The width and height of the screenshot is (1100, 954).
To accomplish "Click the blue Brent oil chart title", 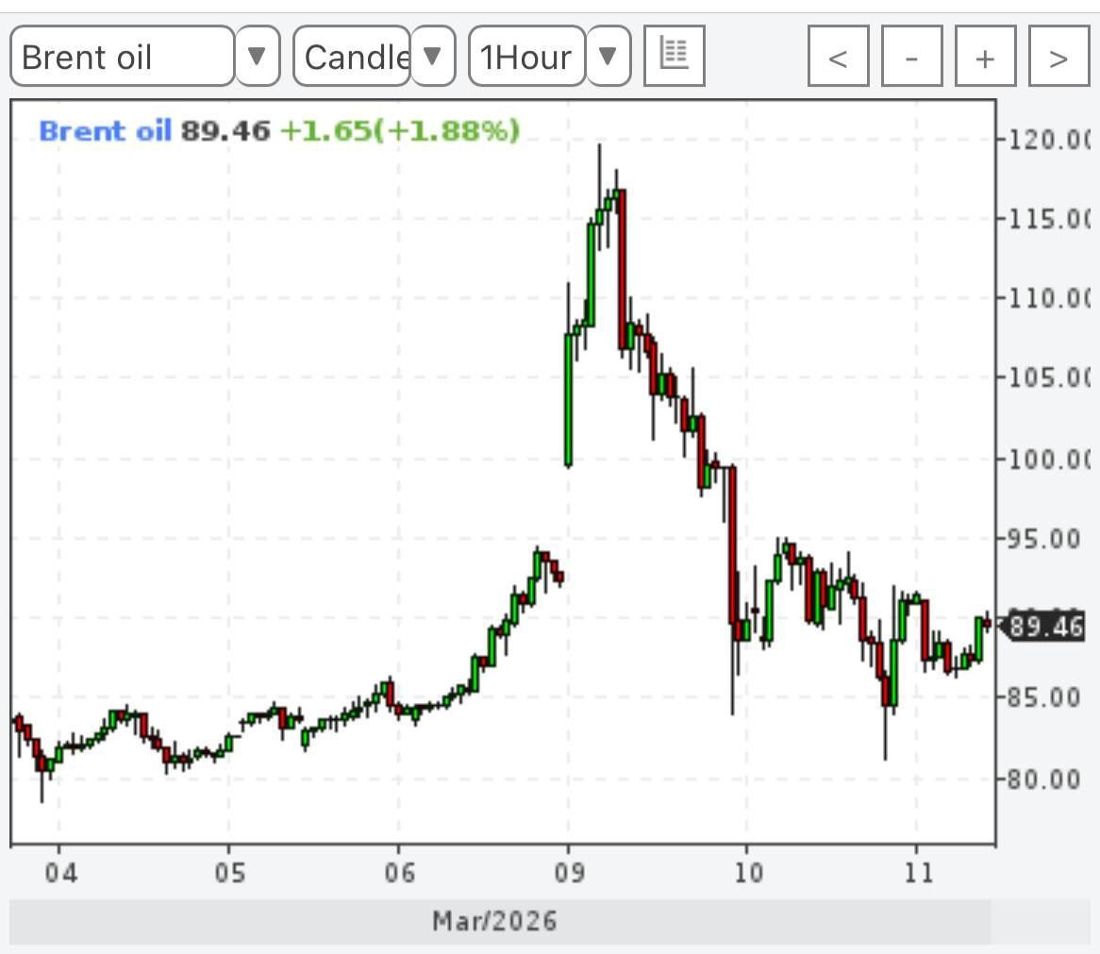I will tap(105, 131).
